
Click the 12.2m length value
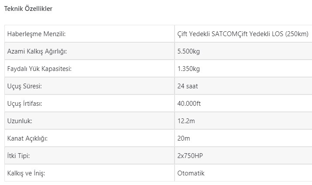(x=185, y=121)
